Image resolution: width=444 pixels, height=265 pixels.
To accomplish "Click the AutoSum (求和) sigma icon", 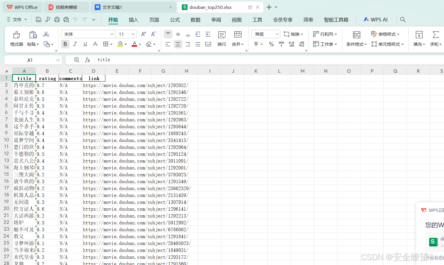I will pos(436,35).
